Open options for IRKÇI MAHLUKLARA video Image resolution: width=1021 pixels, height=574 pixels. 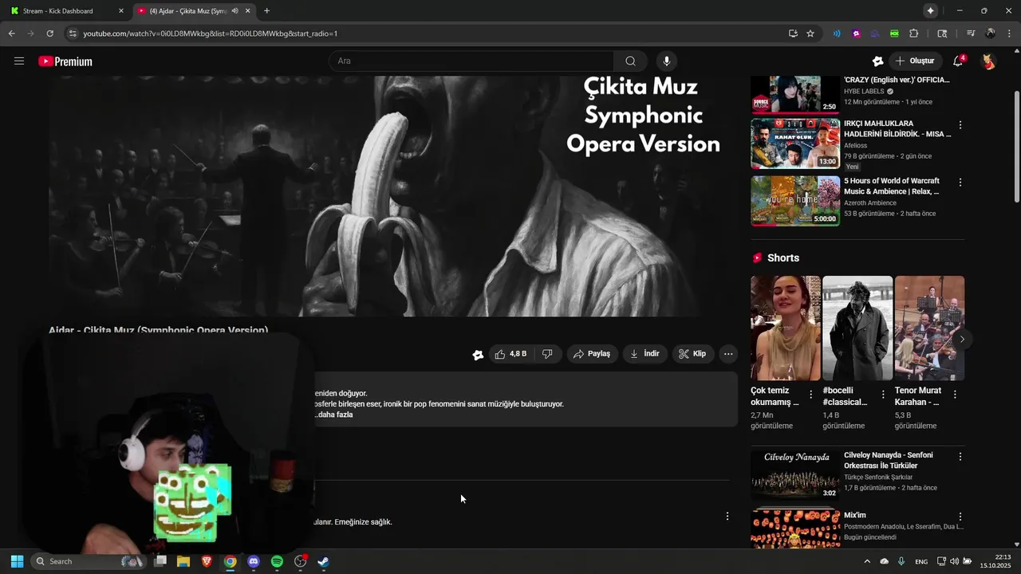[x=960, y=125]
